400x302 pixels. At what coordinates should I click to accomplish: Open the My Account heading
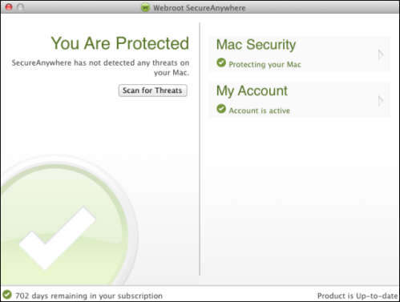[252, 91]
